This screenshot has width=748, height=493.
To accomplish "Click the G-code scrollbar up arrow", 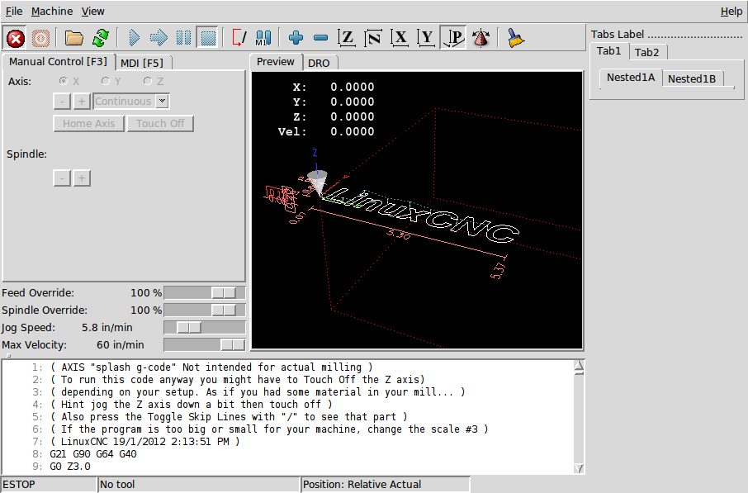I will [x=579, y=366].
